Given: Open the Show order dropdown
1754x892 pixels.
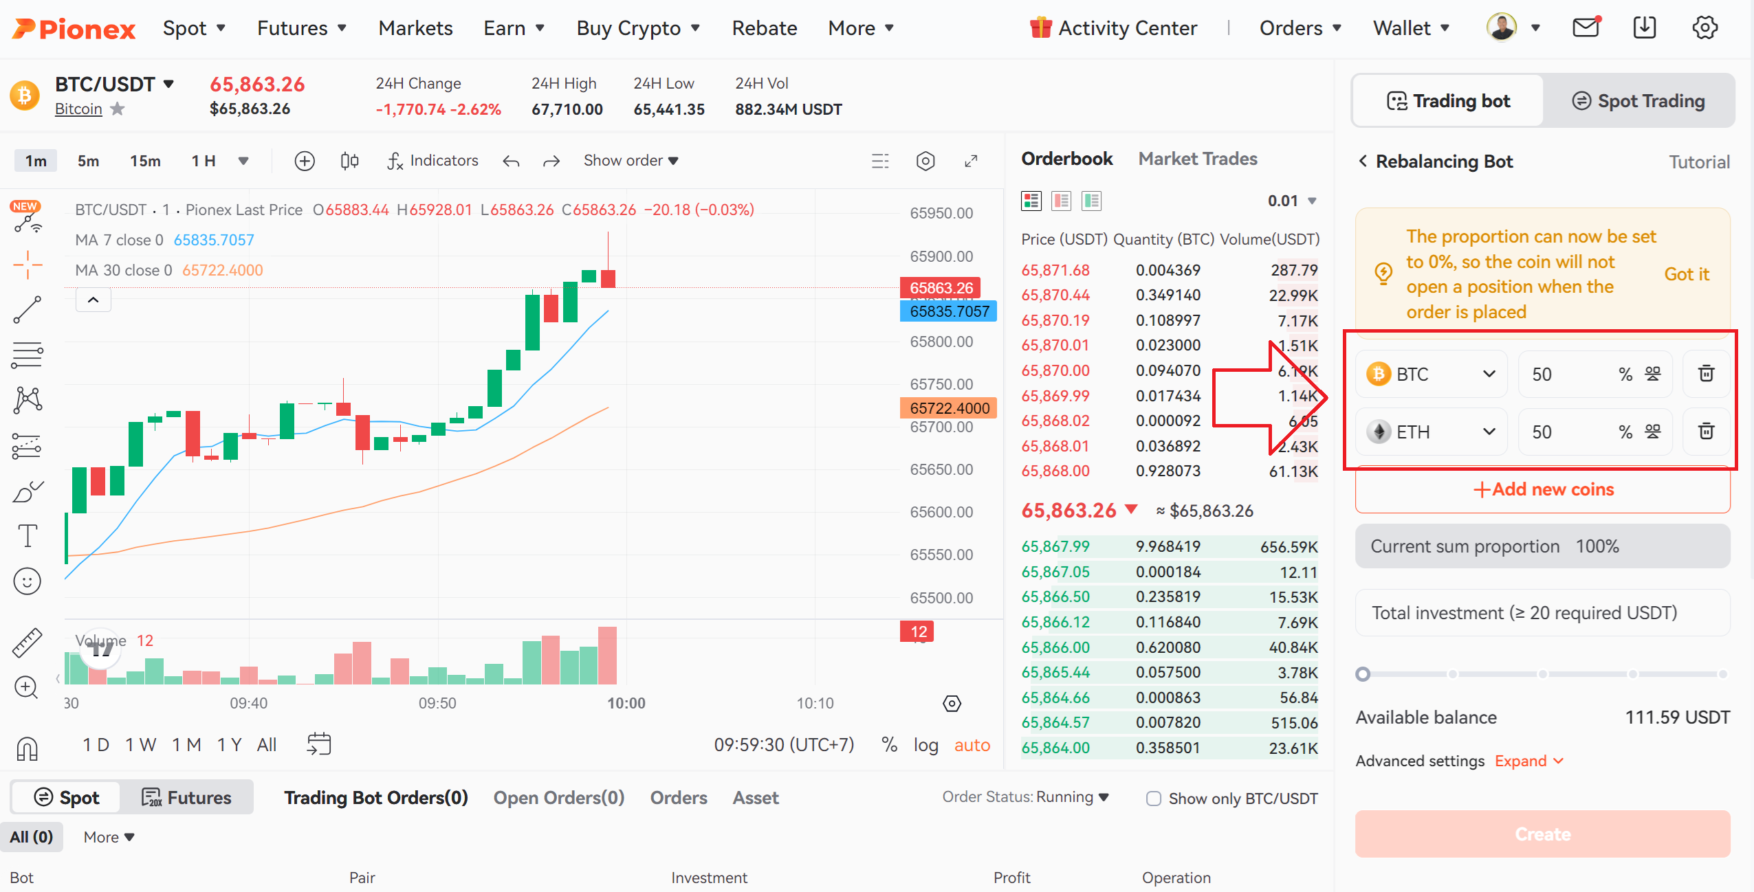Looking at the screenshot, I should pos(631,161).
